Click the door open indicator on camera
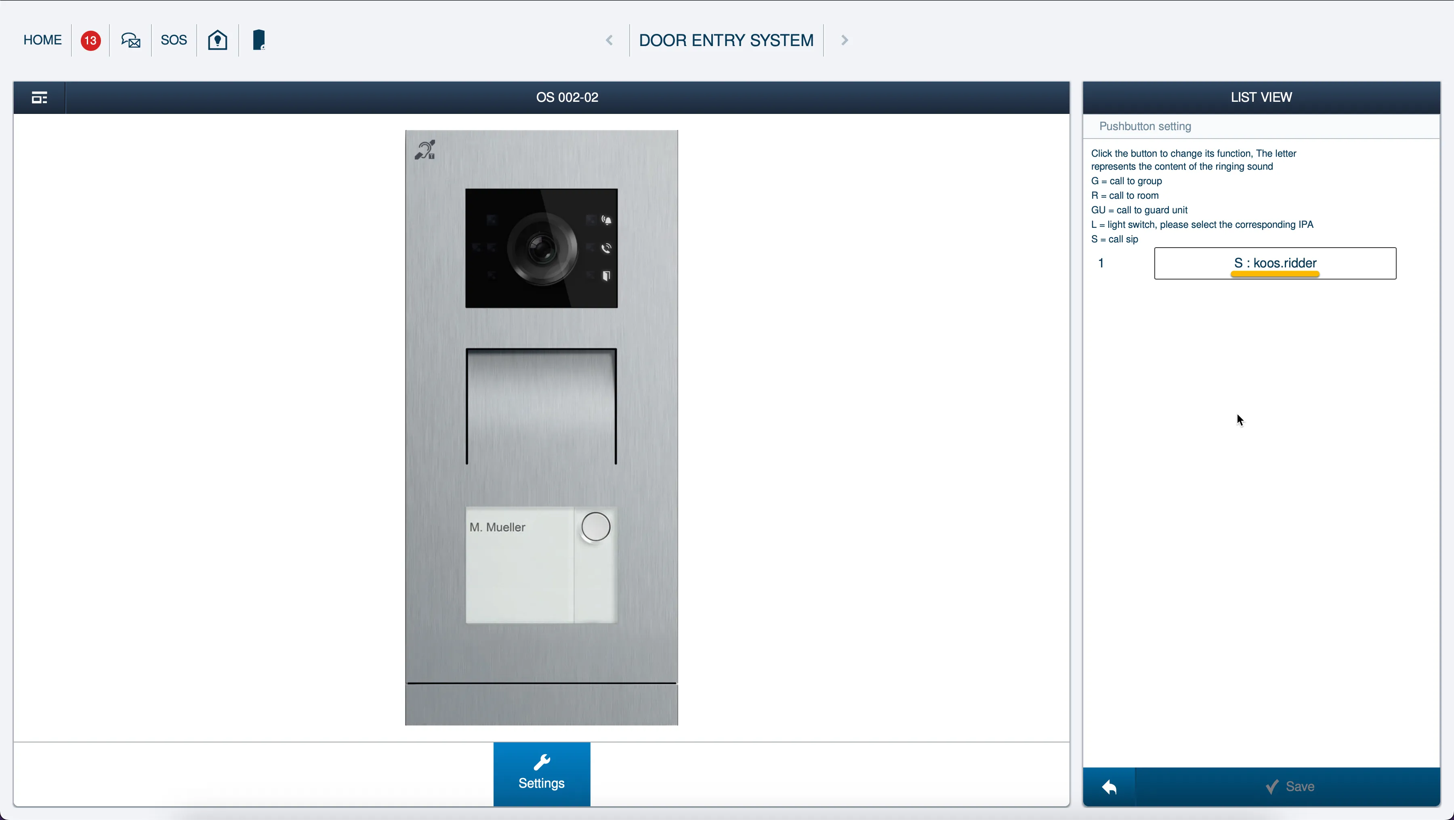This screenshot has width=1454, height=820. (607, 276)
